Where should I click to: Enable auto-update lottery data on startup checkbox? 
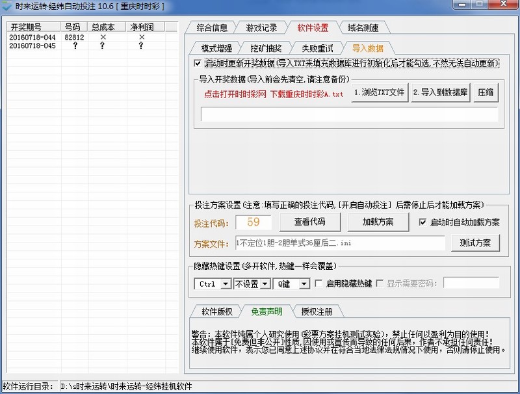click(x=198, y=64)
